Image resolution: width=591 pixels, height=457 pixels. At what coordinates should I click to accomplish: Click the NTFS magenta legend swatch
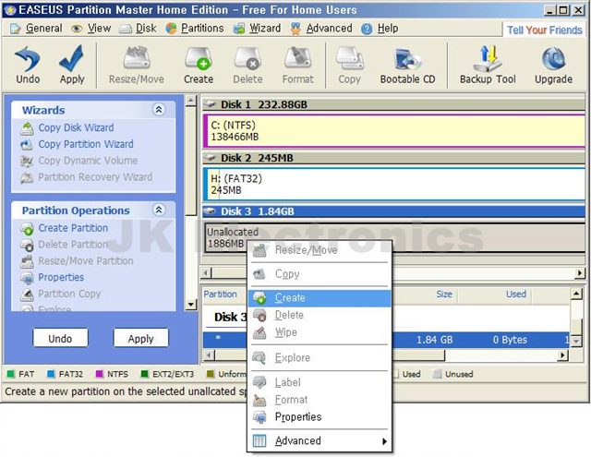(x=100, y=374)
